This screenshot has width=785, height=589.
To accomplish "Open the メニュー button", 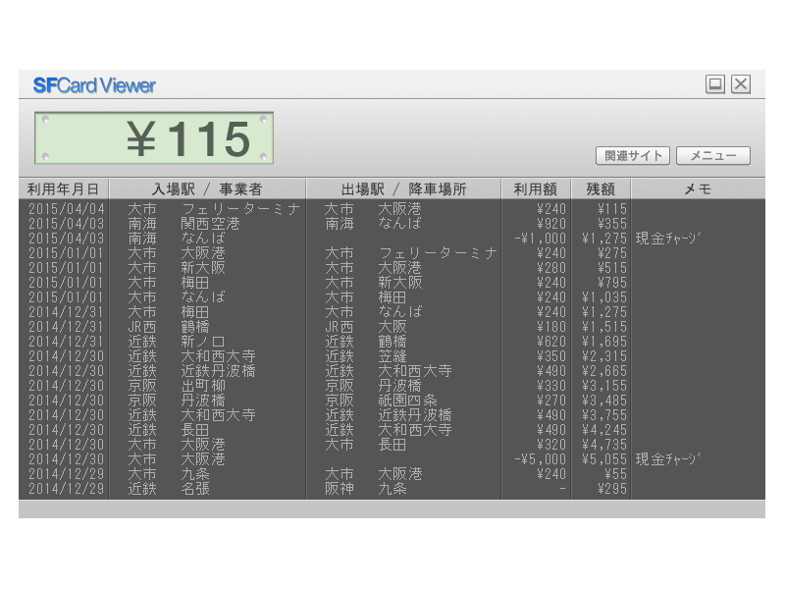I will 713,156.
